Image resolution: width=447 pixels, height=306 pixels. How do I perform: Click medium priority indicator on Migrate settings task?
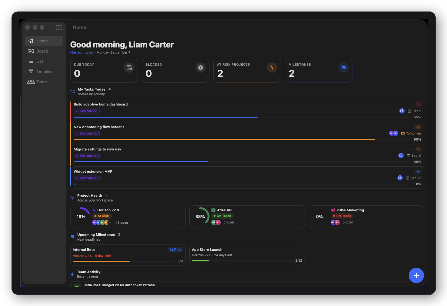pyautogui.click(x=418, y=149)
